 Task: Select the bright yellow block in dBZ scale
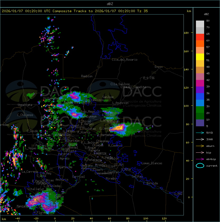pyautogui.click(x=200, y=57)
